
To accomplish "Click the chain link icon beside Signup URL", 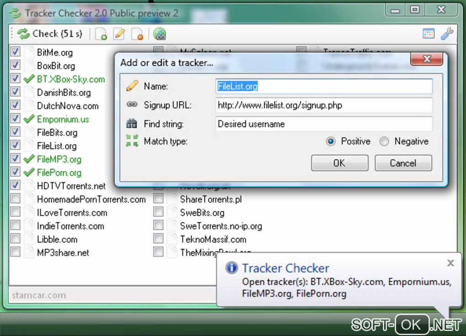I will coord(132,104).
